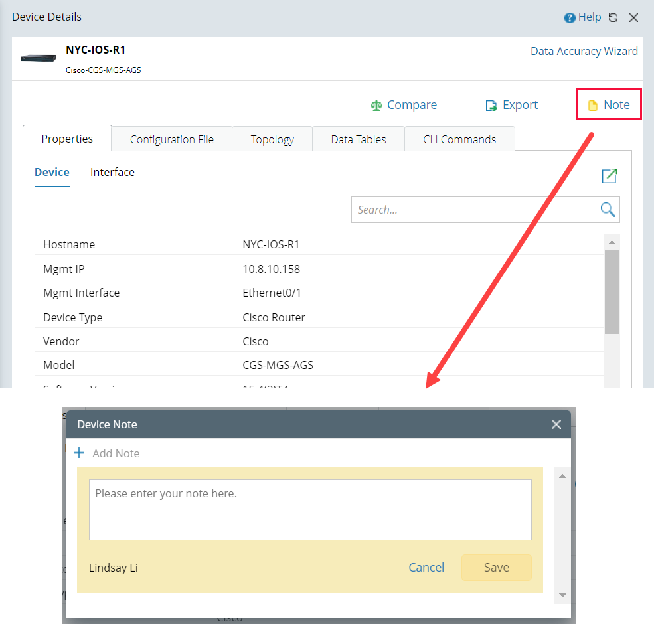Viewport: 654px width, 624px height.
Task: Switch to the Interface sub-tab
Action: pyautogui.click(x=112, y=172)
